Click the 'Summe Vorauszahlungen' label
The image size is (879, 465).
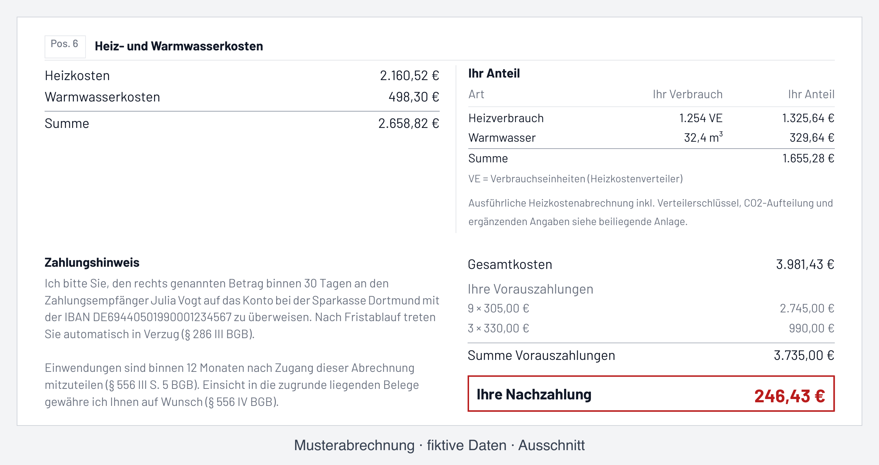(x=541, y=356)
